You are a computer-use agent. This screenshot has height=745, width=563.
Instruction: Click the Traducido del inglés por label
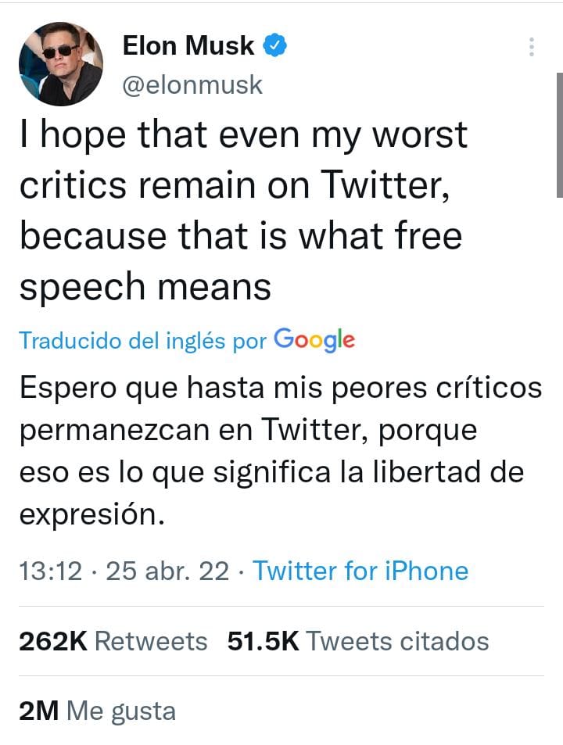coord(142,341)
